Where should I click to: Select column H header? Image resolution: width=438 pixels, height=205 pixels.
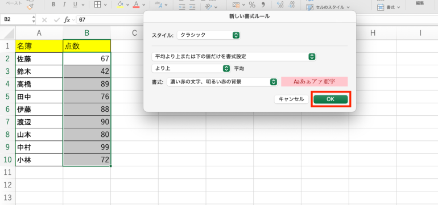tap(373, 33)
